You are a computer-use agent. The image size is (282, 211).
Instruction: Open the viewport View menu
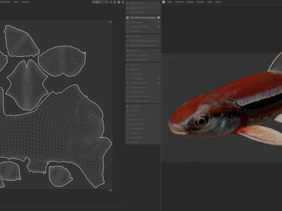169,2
